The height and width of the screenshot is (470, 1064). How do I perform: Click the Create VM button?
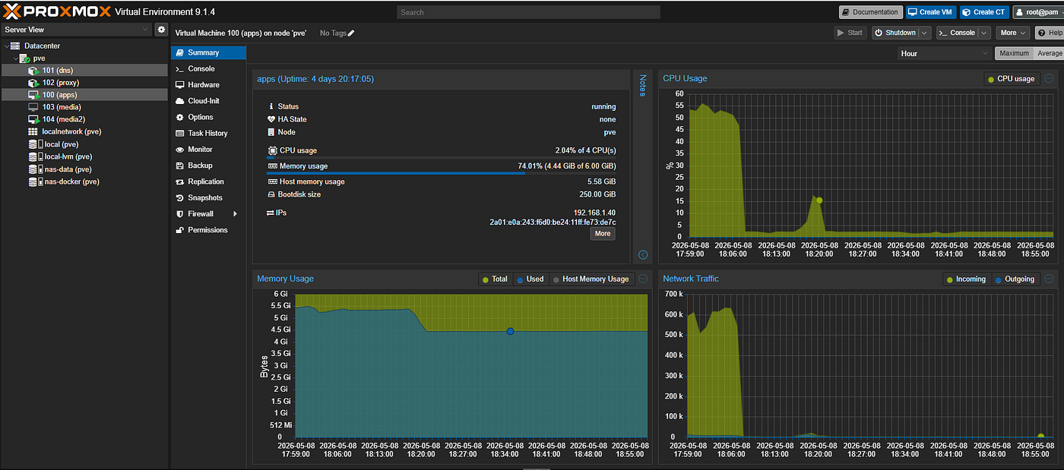point(931,12)
